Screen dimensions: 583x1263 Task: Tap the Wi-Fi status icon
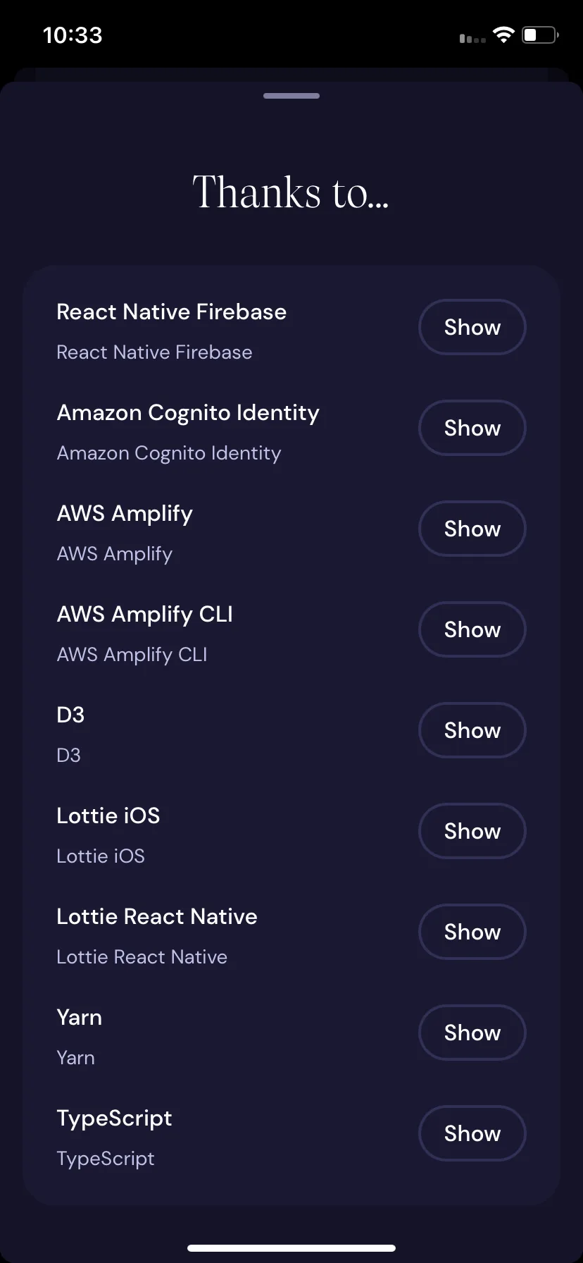(503, 35)
